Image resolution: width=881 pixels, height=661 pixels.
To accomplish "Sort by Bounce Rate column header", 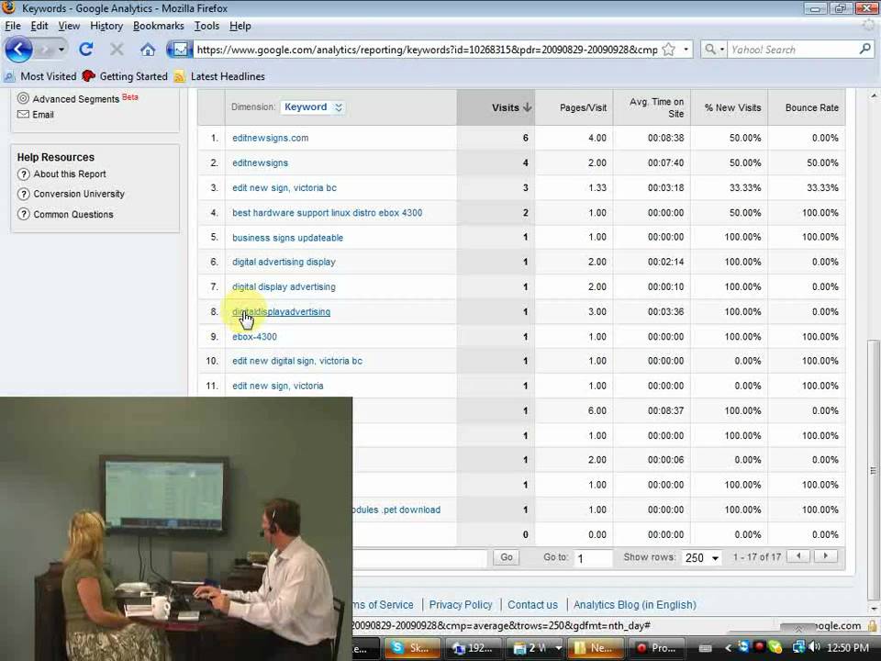I will click(807, 107).
